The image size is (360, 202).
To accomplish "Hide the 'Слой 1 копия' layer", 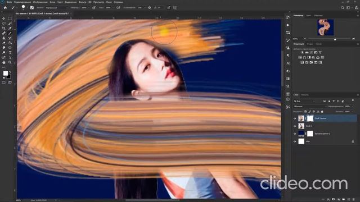I will click(x=295, y=118).
